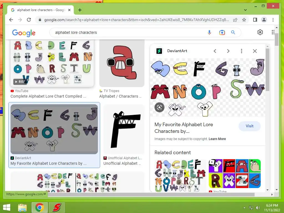Click the page's main vertical scrollbar
Image resolution: width=284 pixels, height=213 pixels.
(x=277, y=39)
